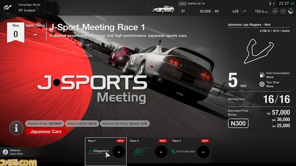296x166 pixels.
Task: Select the white Supra RZ car thumbnail
Action: pos(163,9)
